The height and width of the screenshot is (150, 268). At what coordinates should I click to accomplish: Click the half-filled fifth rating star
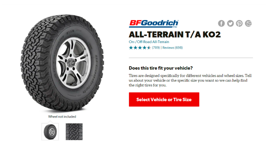(149, 48)
